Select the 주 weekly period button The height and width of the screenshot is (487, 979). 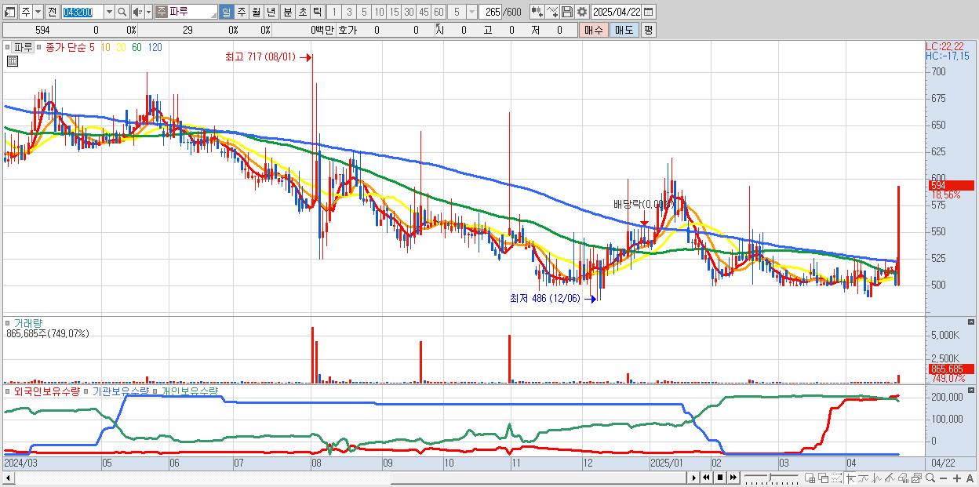[x=241, y=12]
